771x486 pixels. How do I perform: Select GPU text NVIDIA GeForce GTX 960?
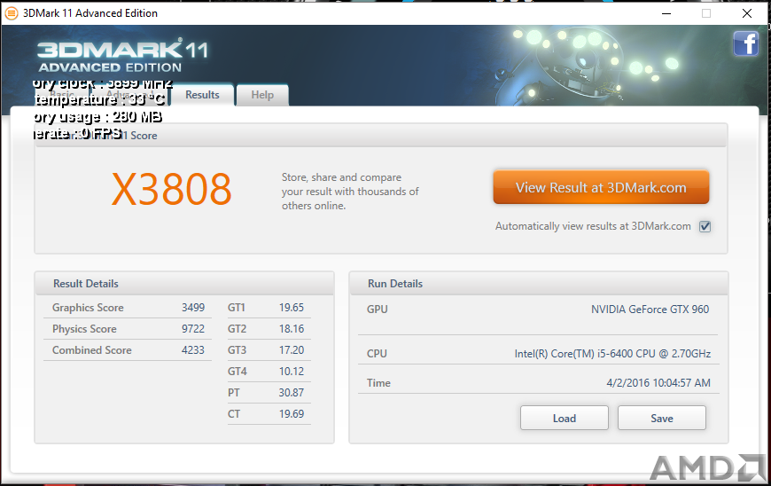pyautogui.click(x=650, y=310)
